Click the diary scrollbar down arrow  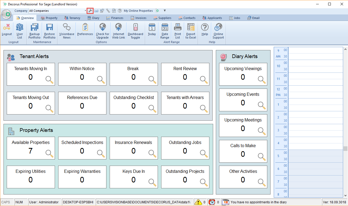(346, 196)
